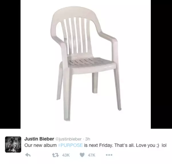Open Justin Bieber's profile picture

click(13, 144)
